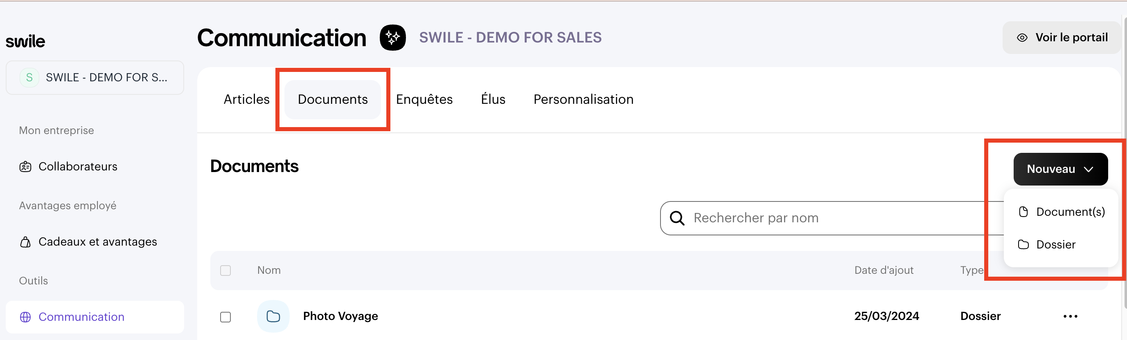Click the Cadeaux et avantages bag icon
The height and width of the screenshot is (340, 1127).
25,242
